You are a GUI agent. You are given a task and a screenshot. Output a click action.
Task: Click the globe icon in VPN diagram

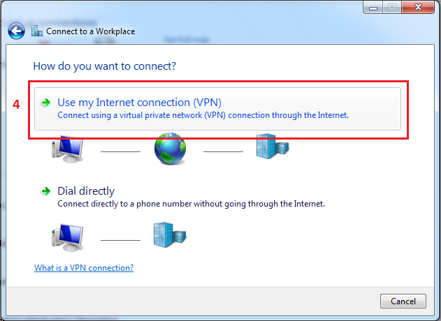tap(170, 149)
